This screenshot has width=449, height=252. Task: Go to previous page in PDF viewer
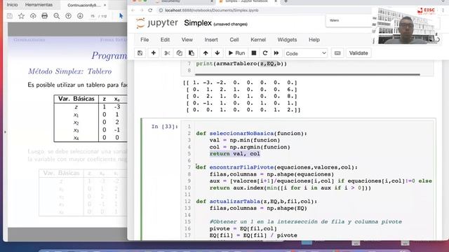[69, 16]
